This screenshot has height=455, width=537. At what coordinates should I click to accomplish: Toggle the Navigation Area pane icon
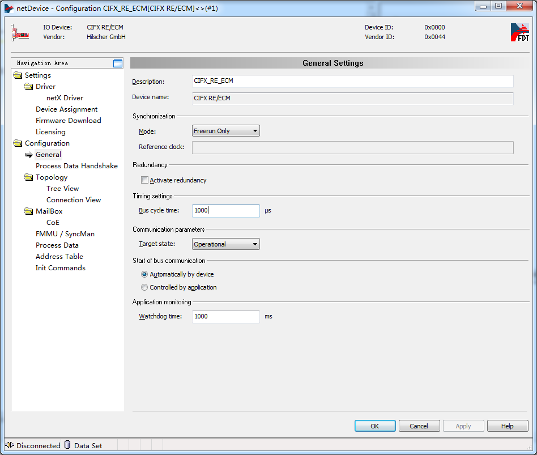[118, 63]
